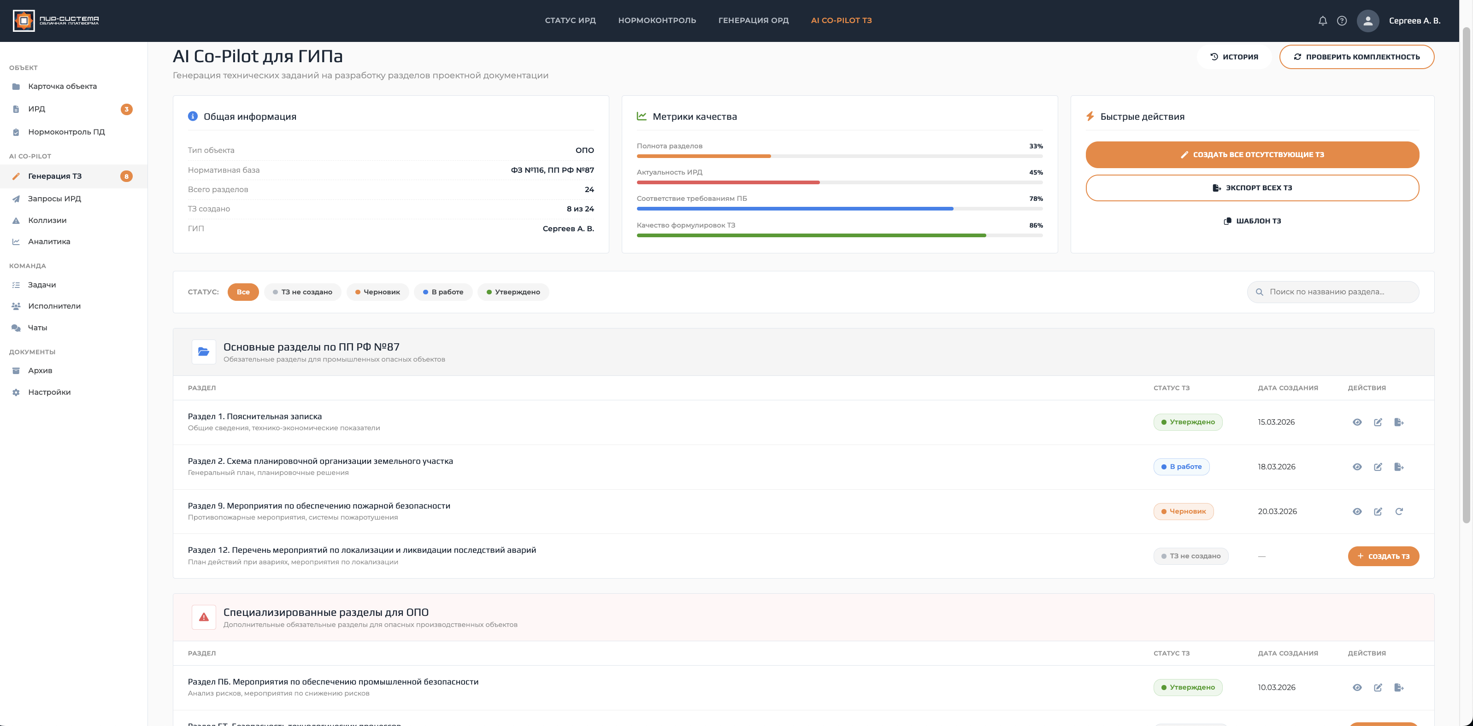Click user name Сергеев А. В. in header
Screen dimensions: 1473x726
(1414, 21)
